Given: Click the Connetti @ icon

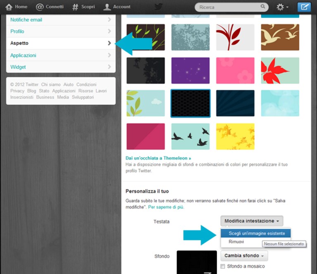Looking at the screenshot, I should [x=40, y=7].
